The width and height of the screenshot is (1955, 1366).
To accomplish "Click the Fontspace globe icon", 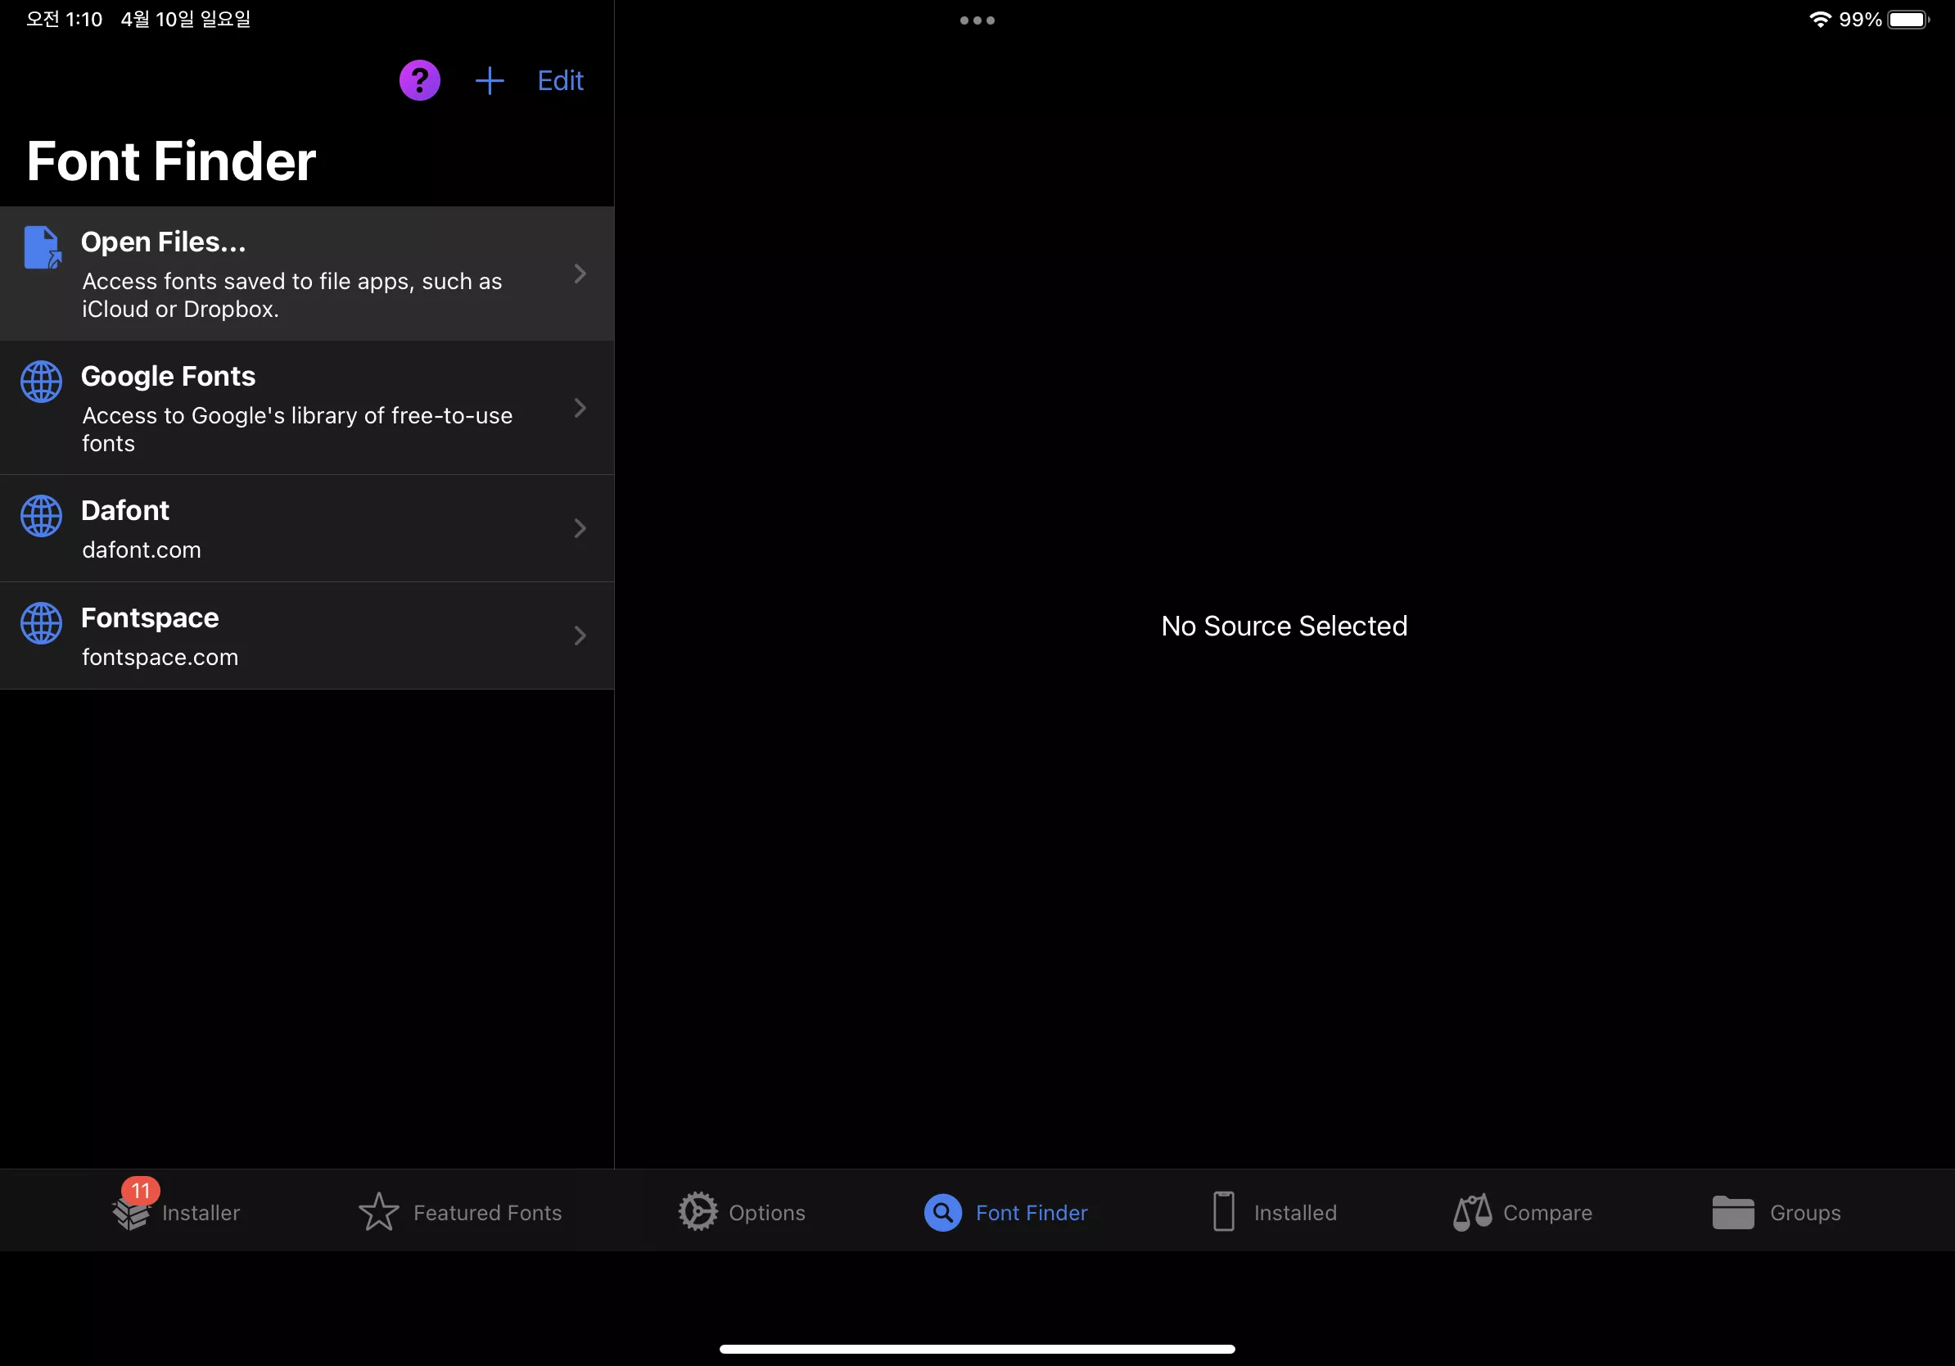I will (42, 623).
